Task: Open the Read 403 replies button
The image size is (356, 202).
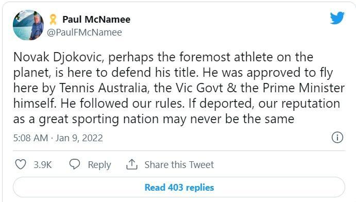Action: pyautogui.click(x=179, y=187)
